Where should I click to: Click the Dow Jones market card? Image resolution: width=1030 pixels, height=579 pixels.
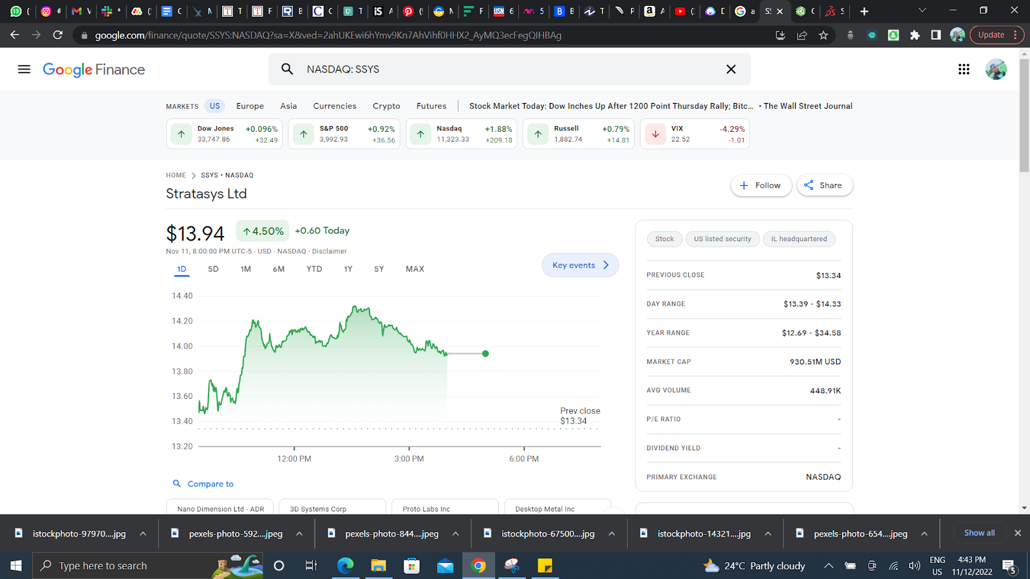tap(225, 134)
